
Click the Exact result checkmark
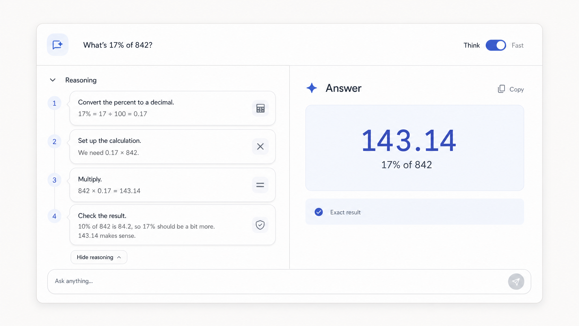[x=319, y=212]
